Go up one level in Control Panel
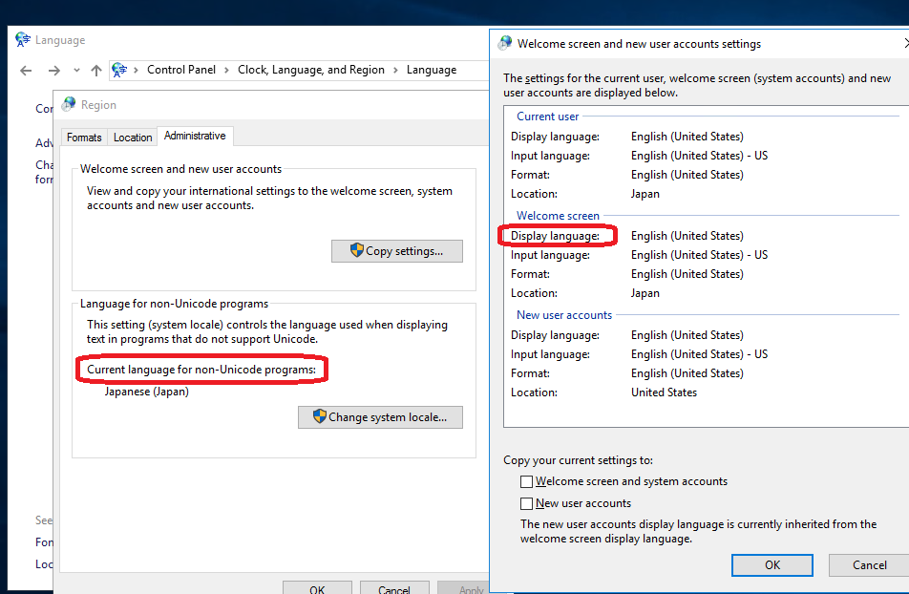Image resolution: width=909 pixels, height=594 pixels. (x=96, y=70)
